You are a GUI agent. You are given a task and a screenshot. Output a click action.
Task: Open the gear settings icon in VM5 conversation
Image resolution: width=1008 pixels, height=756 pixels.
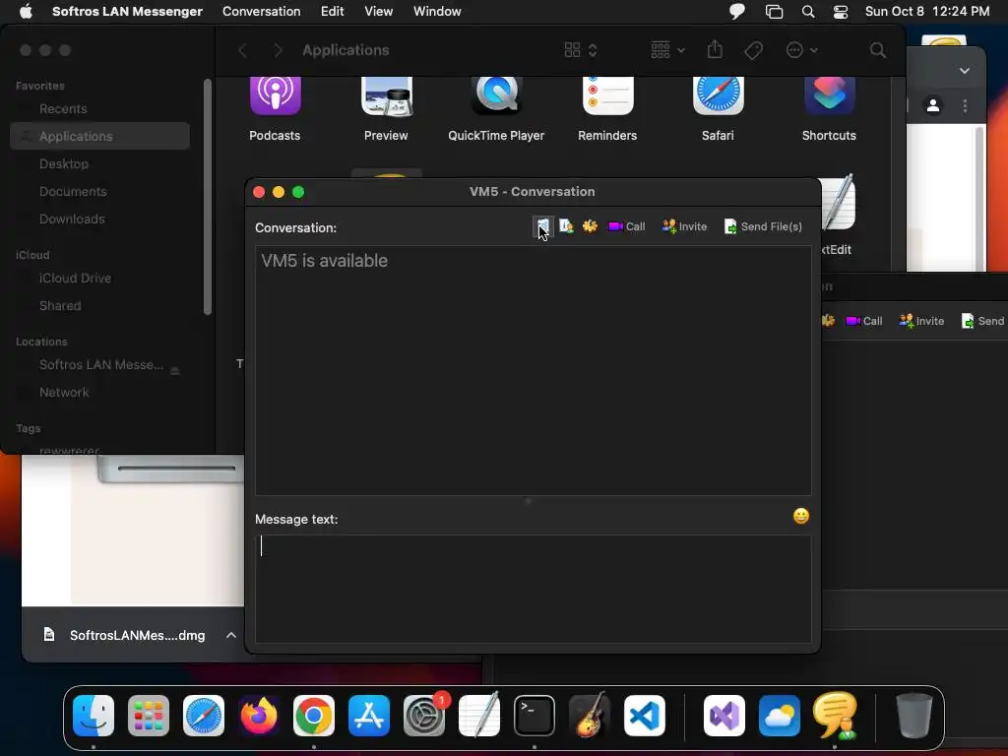tap(590, 226)
